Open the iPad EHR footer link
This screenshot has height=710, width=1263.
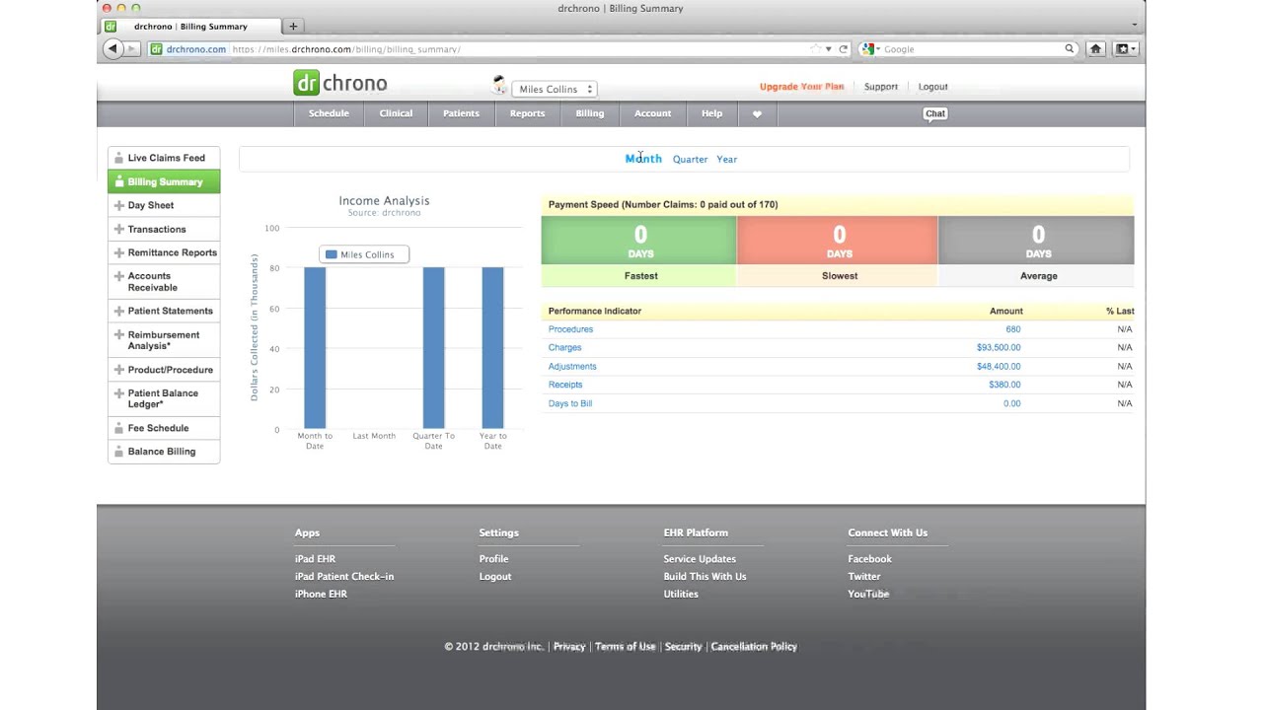pyautogui.click(x=315, y=559)
